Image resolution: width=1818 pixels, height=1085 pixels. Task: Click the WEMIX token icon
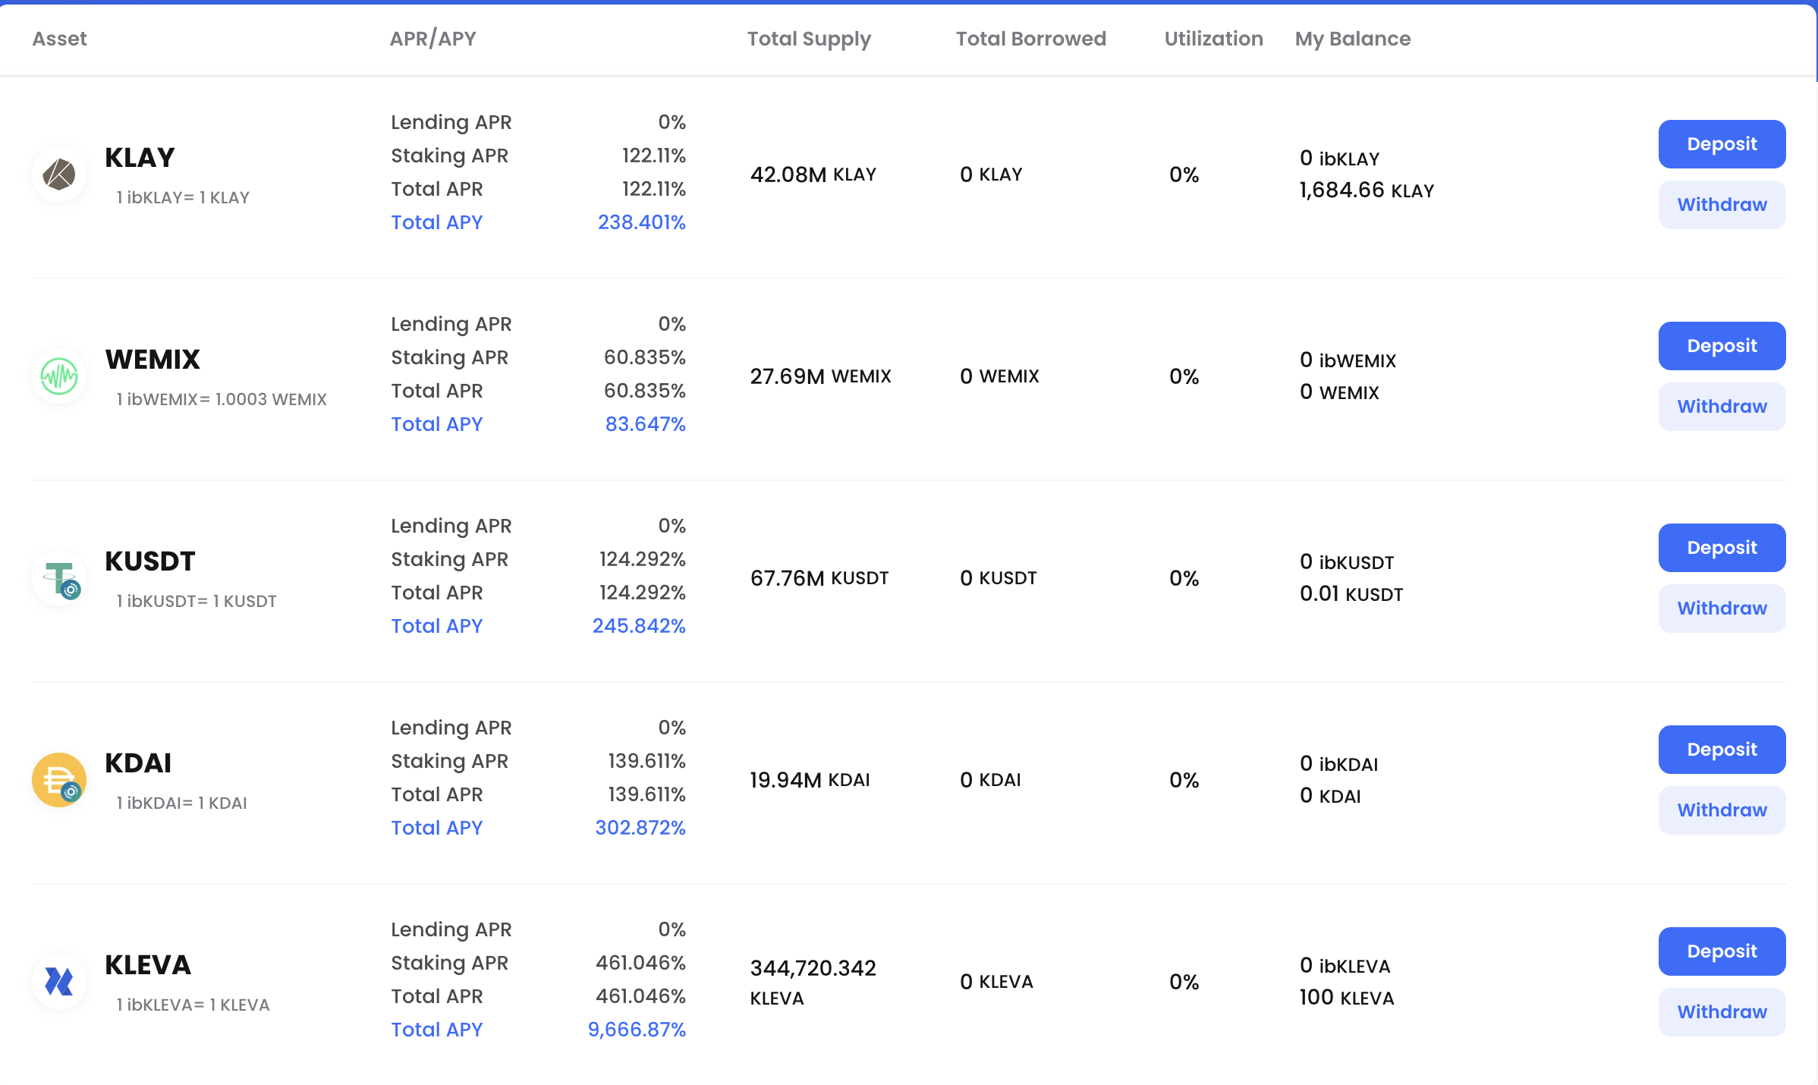tap(59, 376)
